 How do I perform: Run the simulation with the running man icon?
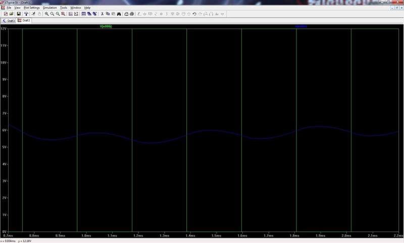point(33,14)
